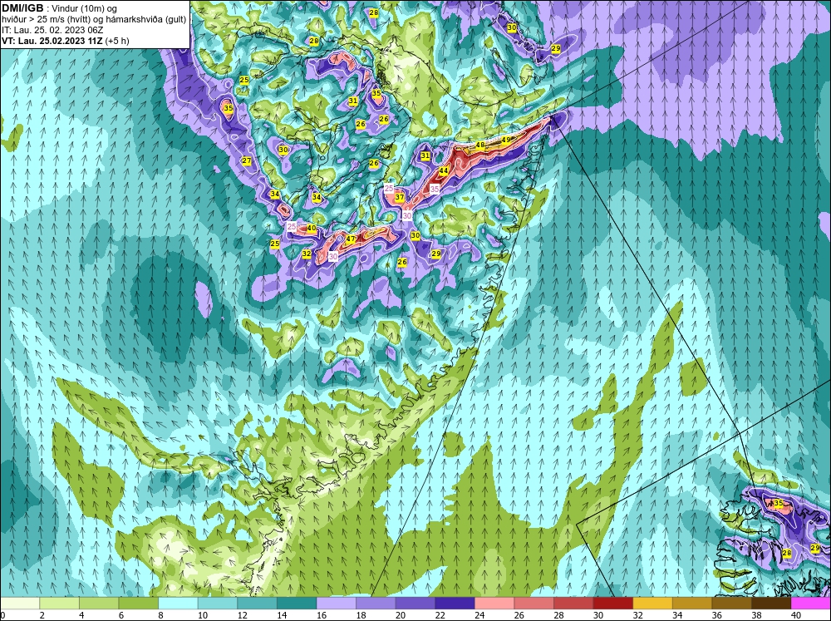
Task: Click the 'DMI/IGB : Vindur (10m) og' title line
Action: tap(59, 8)
